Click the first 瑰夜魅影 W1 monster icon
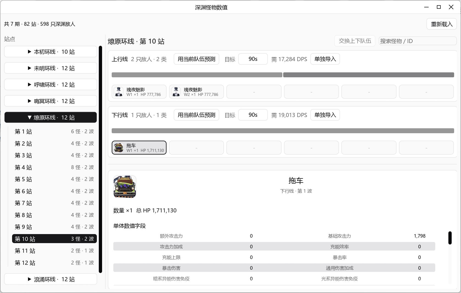This screenshot has height=293, width=461. click(119, 92)
